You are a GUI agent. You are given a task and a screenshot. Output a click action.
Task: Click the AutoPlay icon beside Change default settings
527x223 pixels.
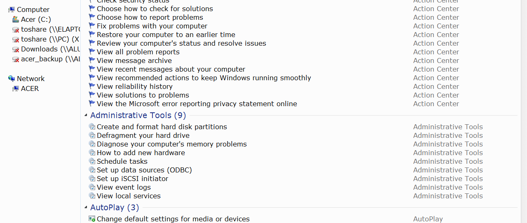click(92, 219)
